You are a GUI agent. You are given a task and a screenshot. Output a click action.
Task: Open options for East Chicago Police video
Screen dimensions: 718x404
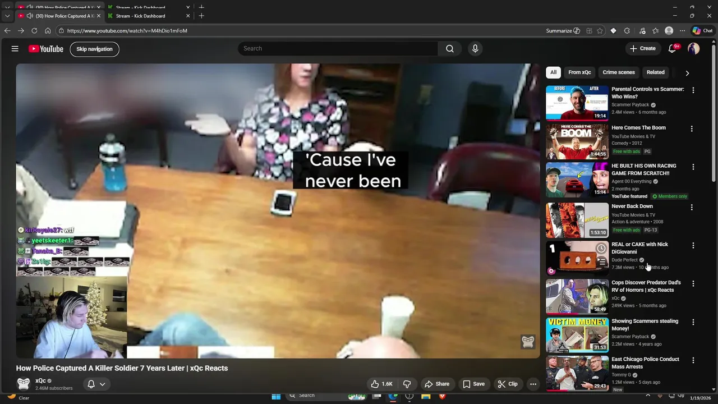693,360
